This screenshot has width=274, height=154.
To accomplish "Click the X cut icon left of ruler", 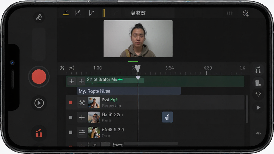I will click(x=62, y=68).
